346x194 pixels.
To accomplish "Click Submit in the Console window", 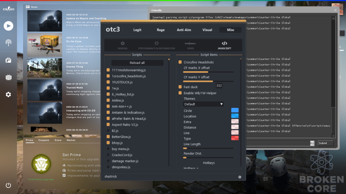I will [325, 143].
